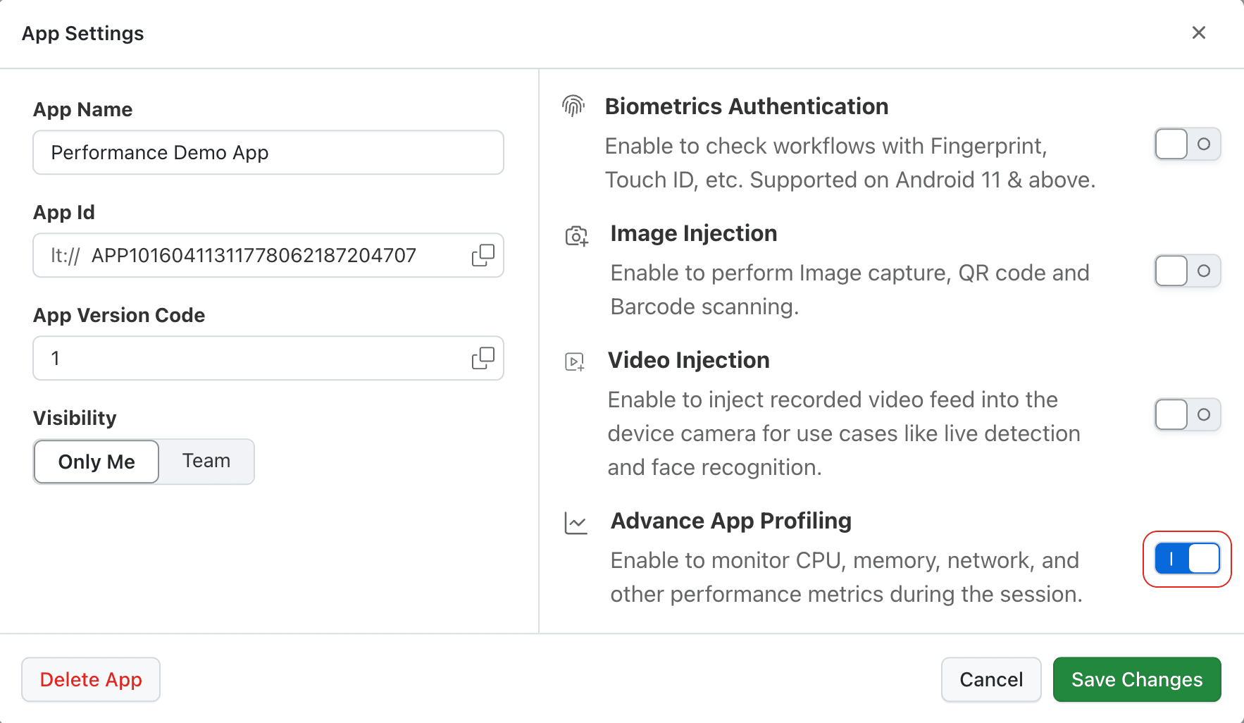Click the App Id field
Viewport: 1244px width, 723px height.
tap(268, 255)
